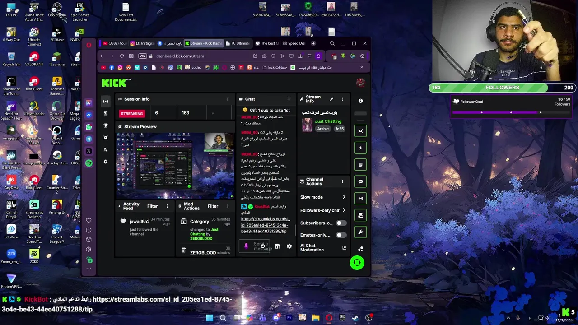Toggle the session info broadcast widget button
This screenshot has width=578, height=325.
(x=360, y=198)
